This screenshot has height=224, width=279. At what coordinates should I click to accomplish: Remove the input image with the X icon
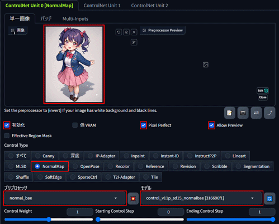click(x=134, y=32)
